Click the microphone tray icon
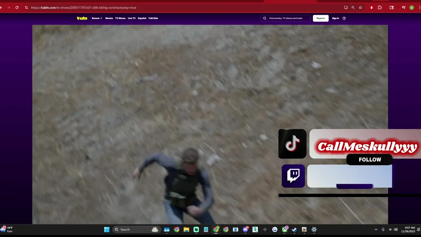 tap(383, 229)
